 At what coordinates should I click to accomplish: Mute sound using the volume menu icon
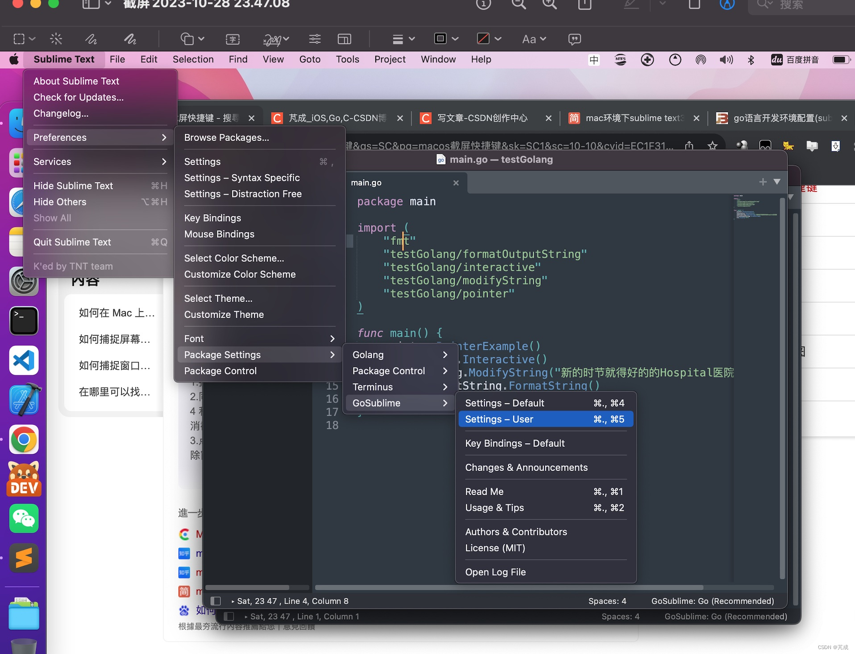pos(726,59)
